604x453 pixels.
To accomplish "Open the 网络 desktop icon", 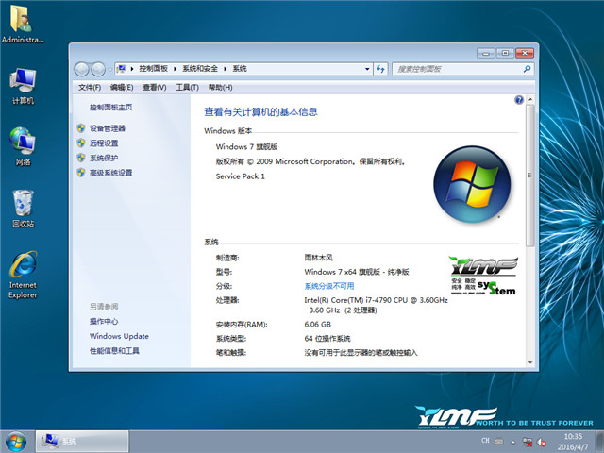I will 23,146.
